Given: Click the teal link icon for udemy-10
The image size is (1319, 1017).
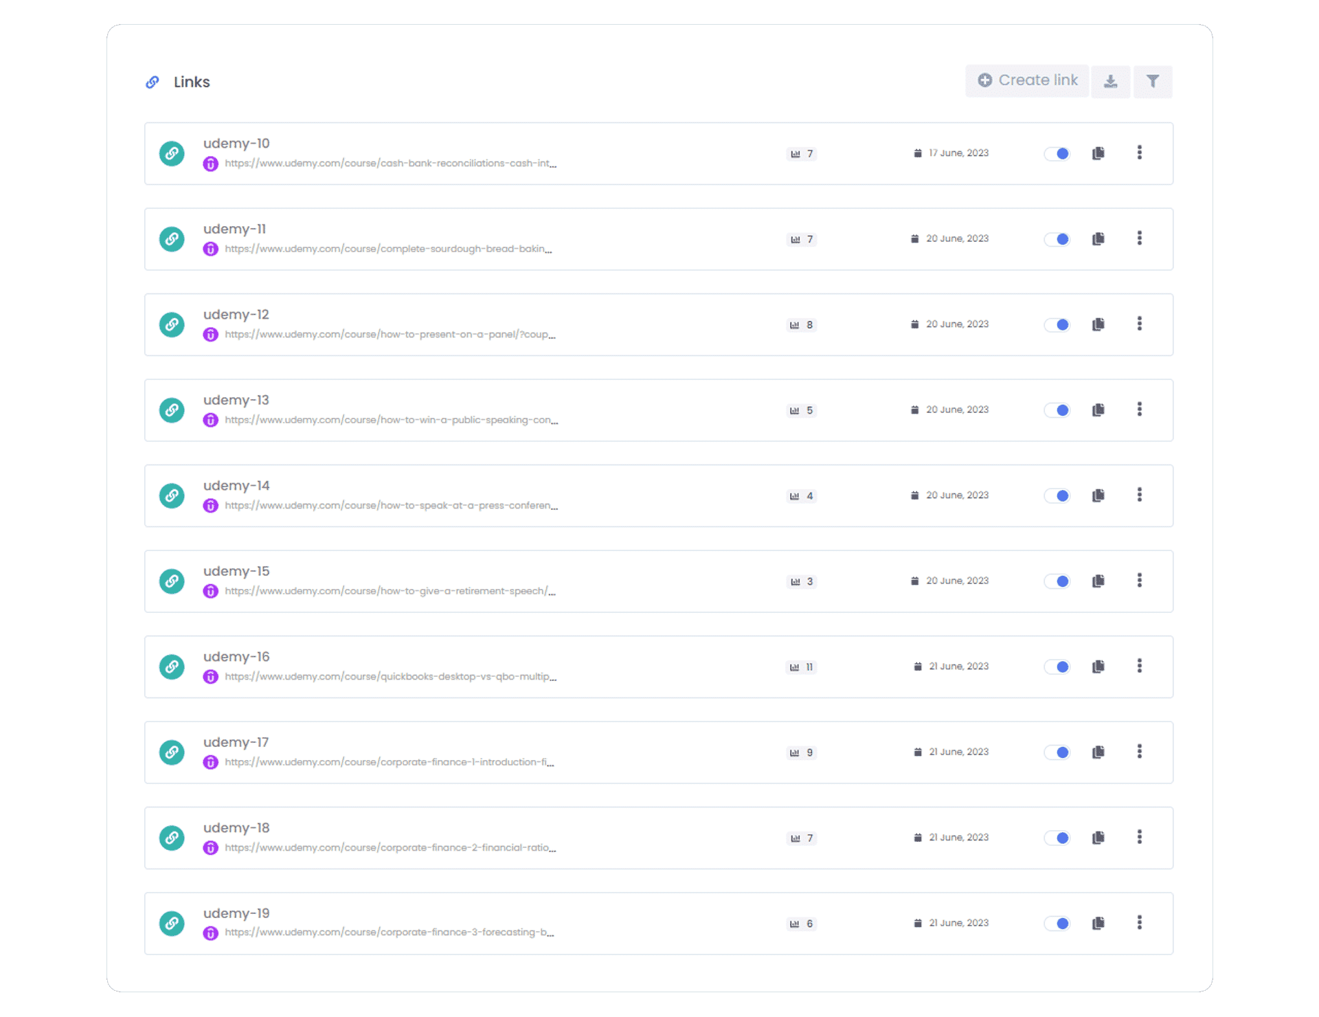Looking at the screenshot, I should point(172,153).
